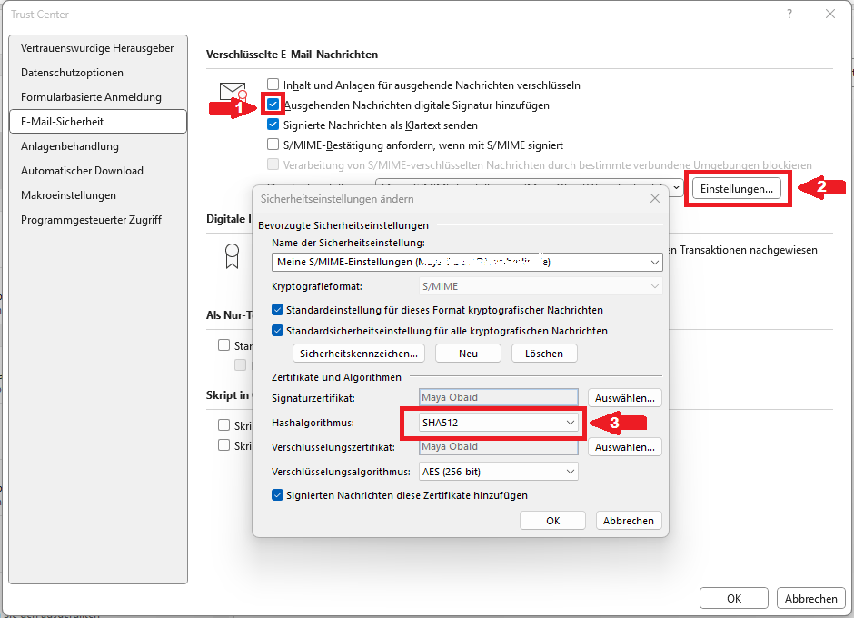Image resolution: width=854 pixels, height=618 pixels.
Task: Open the Makroeinstellungen category
Action: tap(69, 195)
